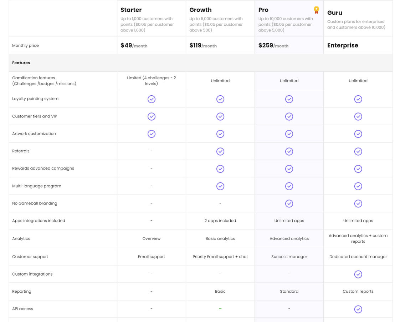Click Artwork customization checkmark in Pro column
This screenshot has width=395, height=322.
pos(289,134)
